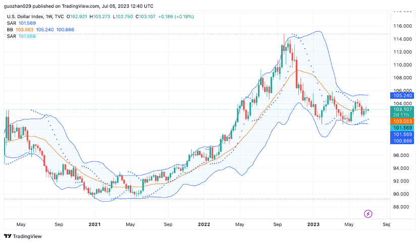Click the TradingView logo icon
This screenshot has height=243, width=420.
pos(8,236)
